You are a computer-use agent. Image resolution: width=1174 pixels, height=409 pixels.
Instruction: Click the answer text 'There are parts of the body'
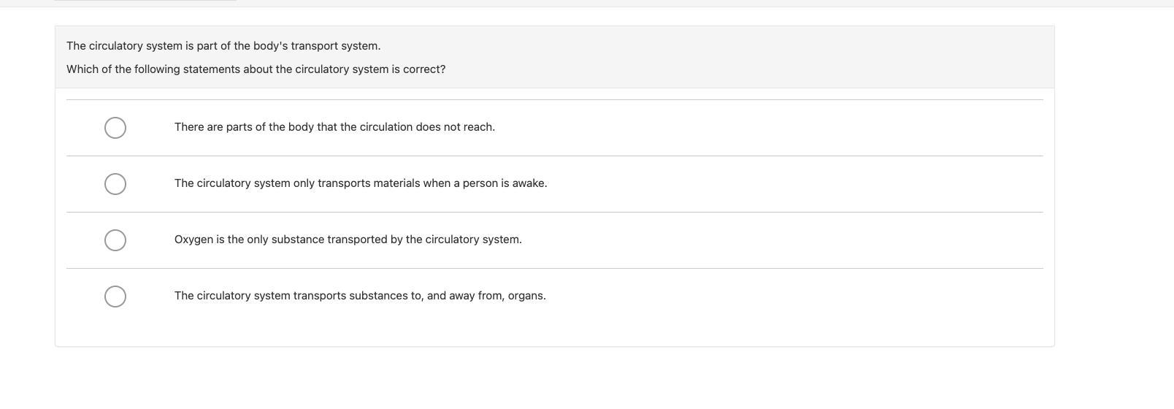(x=334, y=127)
